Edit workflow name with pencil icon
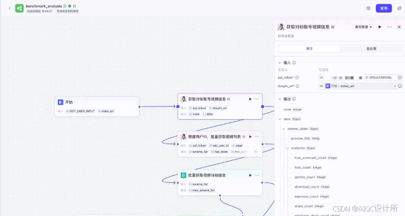 click(75, 6)
